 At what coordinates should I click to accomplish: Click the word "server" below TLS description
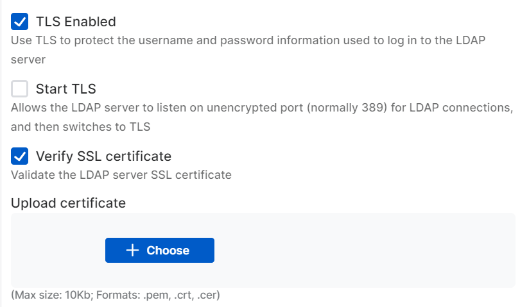tap(28, 59)
